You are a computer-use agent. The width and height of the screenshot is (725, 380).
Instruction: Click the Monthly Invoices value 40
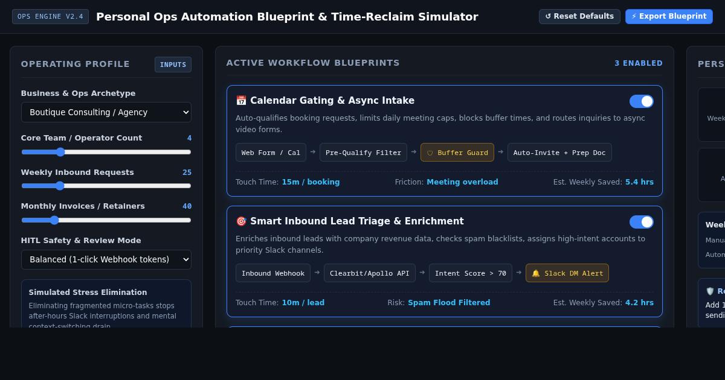[x=187, y=206]
